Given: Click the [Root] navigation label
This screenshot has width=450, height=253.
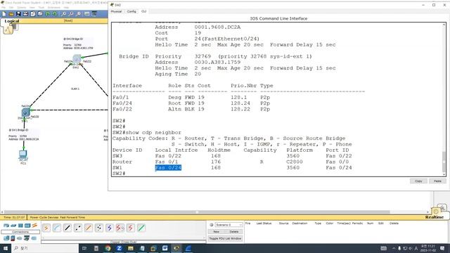Looking at the screenshot, I should click(x=68, y=20).
